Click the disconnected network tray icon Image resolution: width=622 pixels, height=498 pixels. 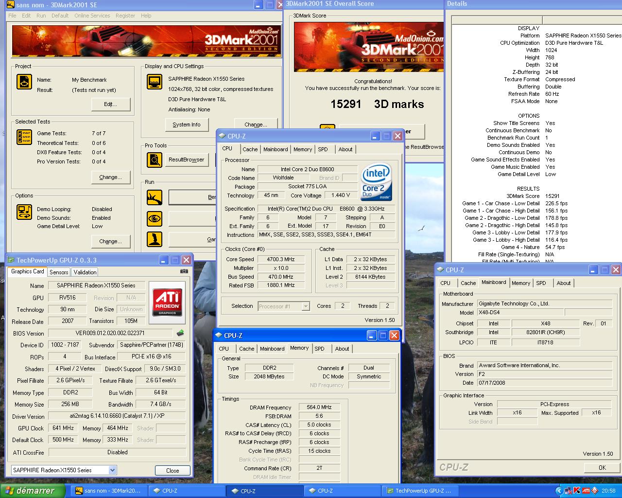point(569,491)
